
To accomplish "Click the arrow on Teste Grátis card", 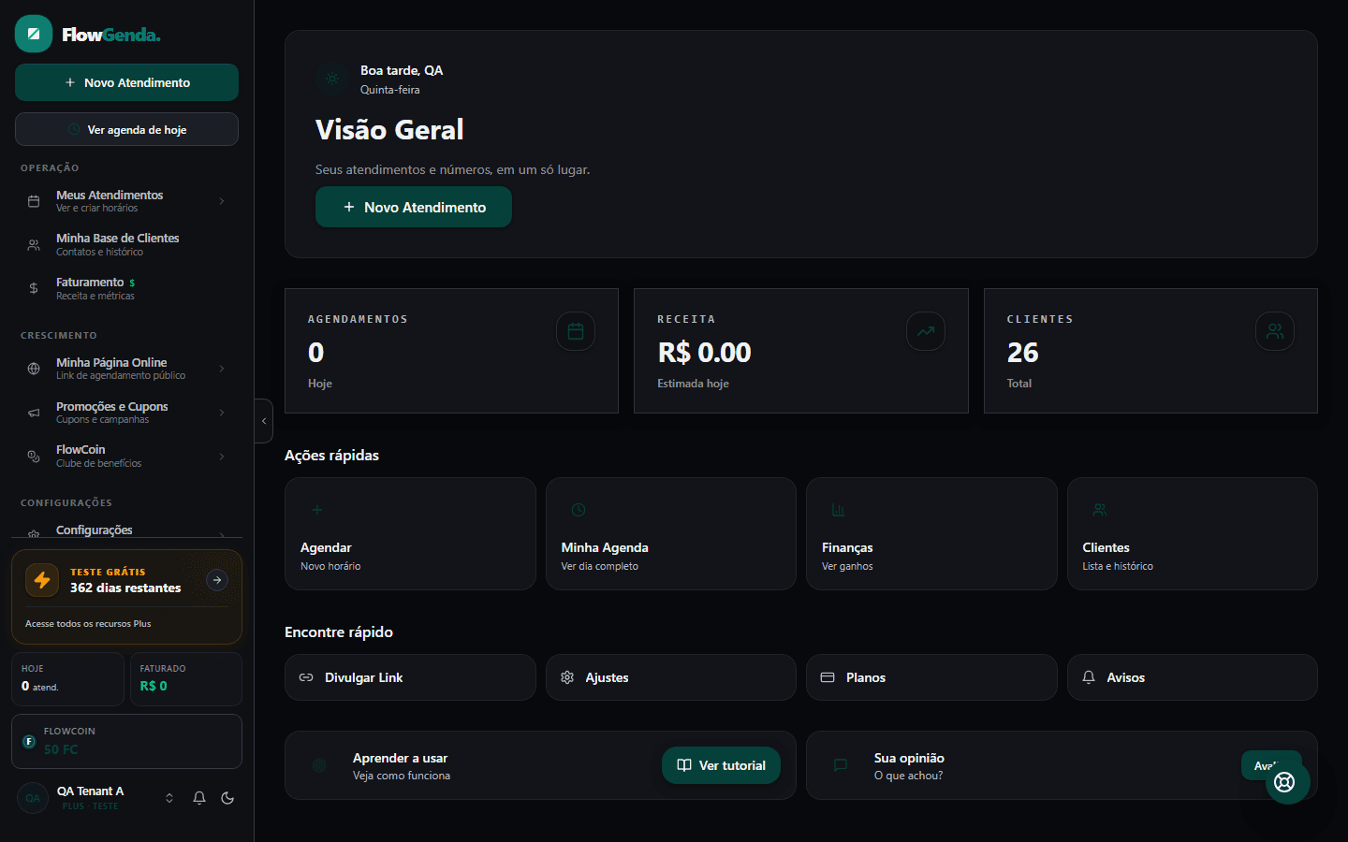I will (217, 580).
